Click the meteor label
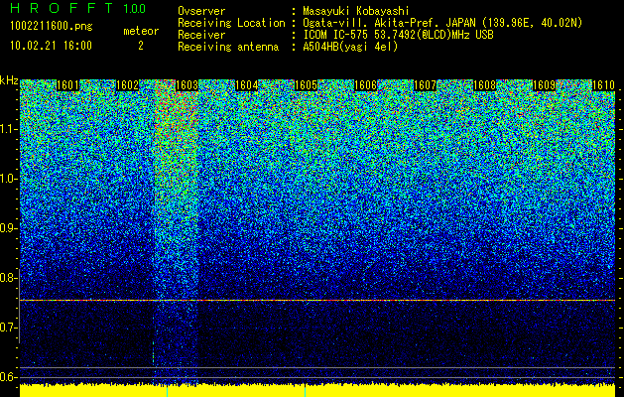The image size is (624, 397). tap(141, 31)
